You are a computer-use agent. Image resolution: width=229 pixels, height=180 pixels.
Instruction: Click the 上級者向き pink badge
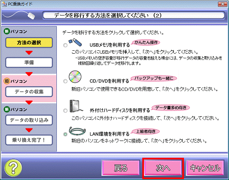click(x=146, y=132)
